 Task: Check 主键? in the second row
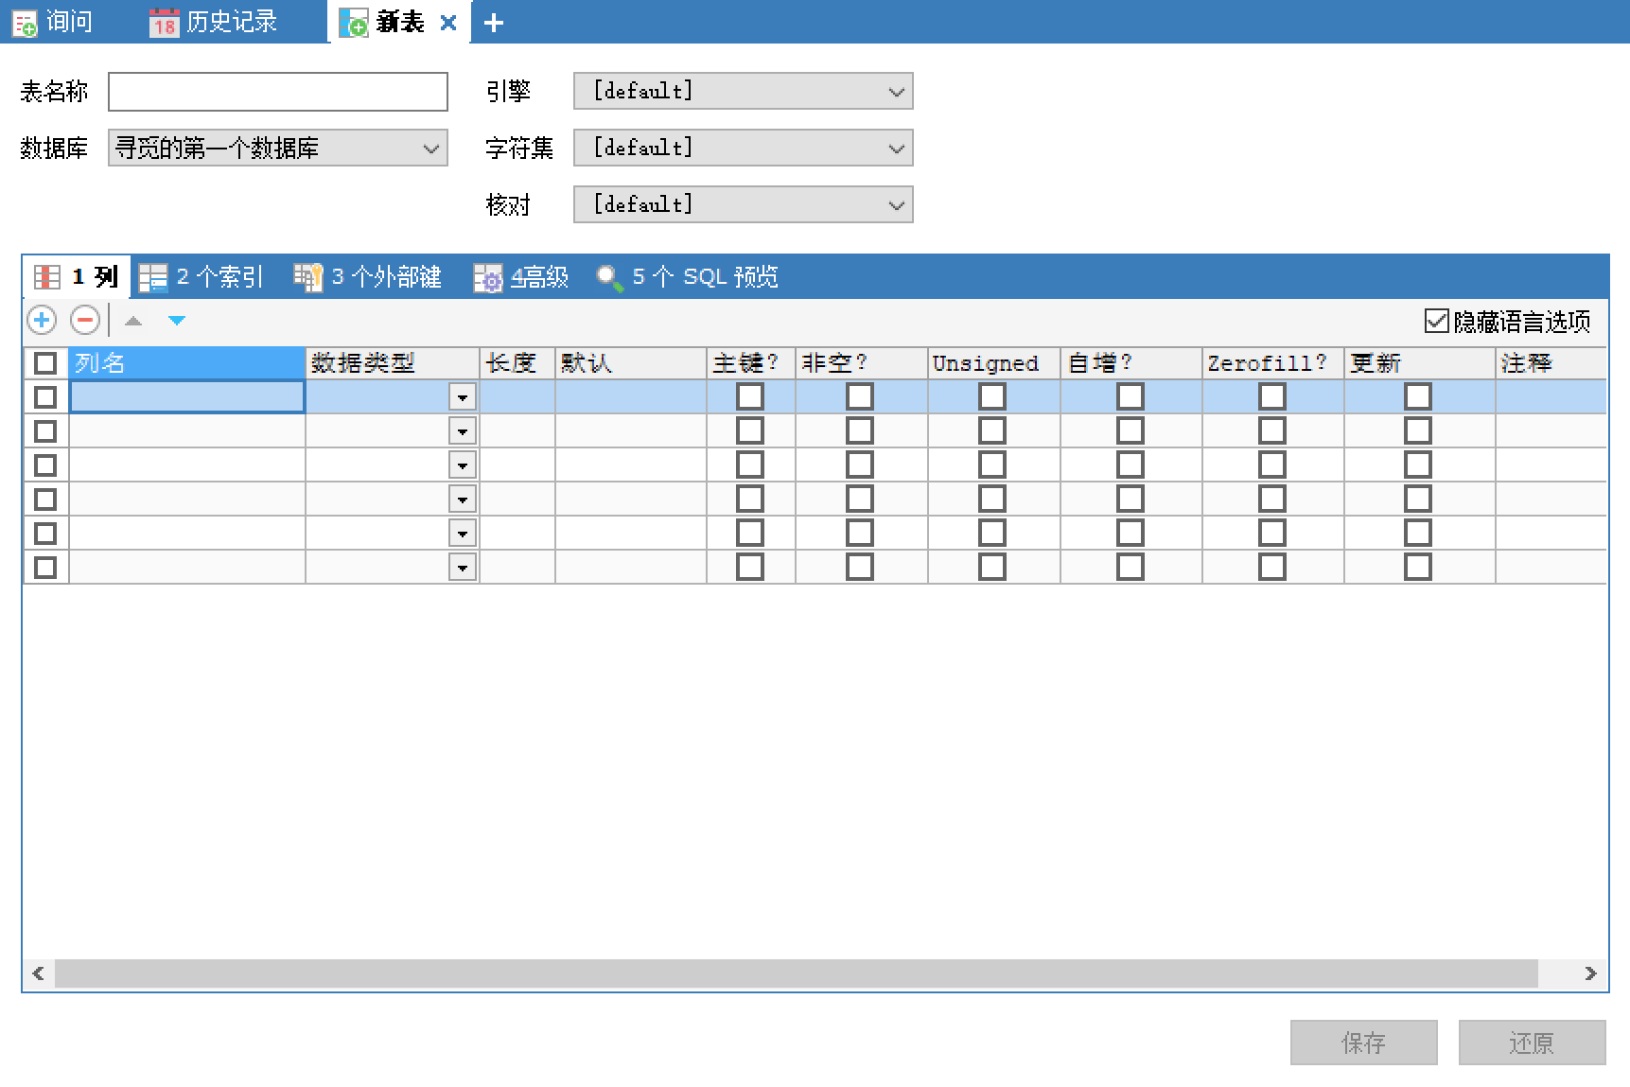(750, 430)
